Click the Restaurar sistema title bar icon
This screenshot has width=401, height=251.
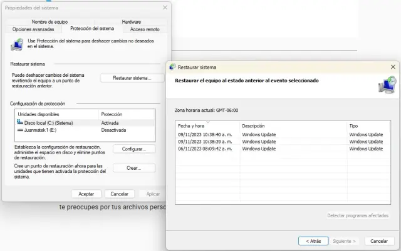click(173, 67)
